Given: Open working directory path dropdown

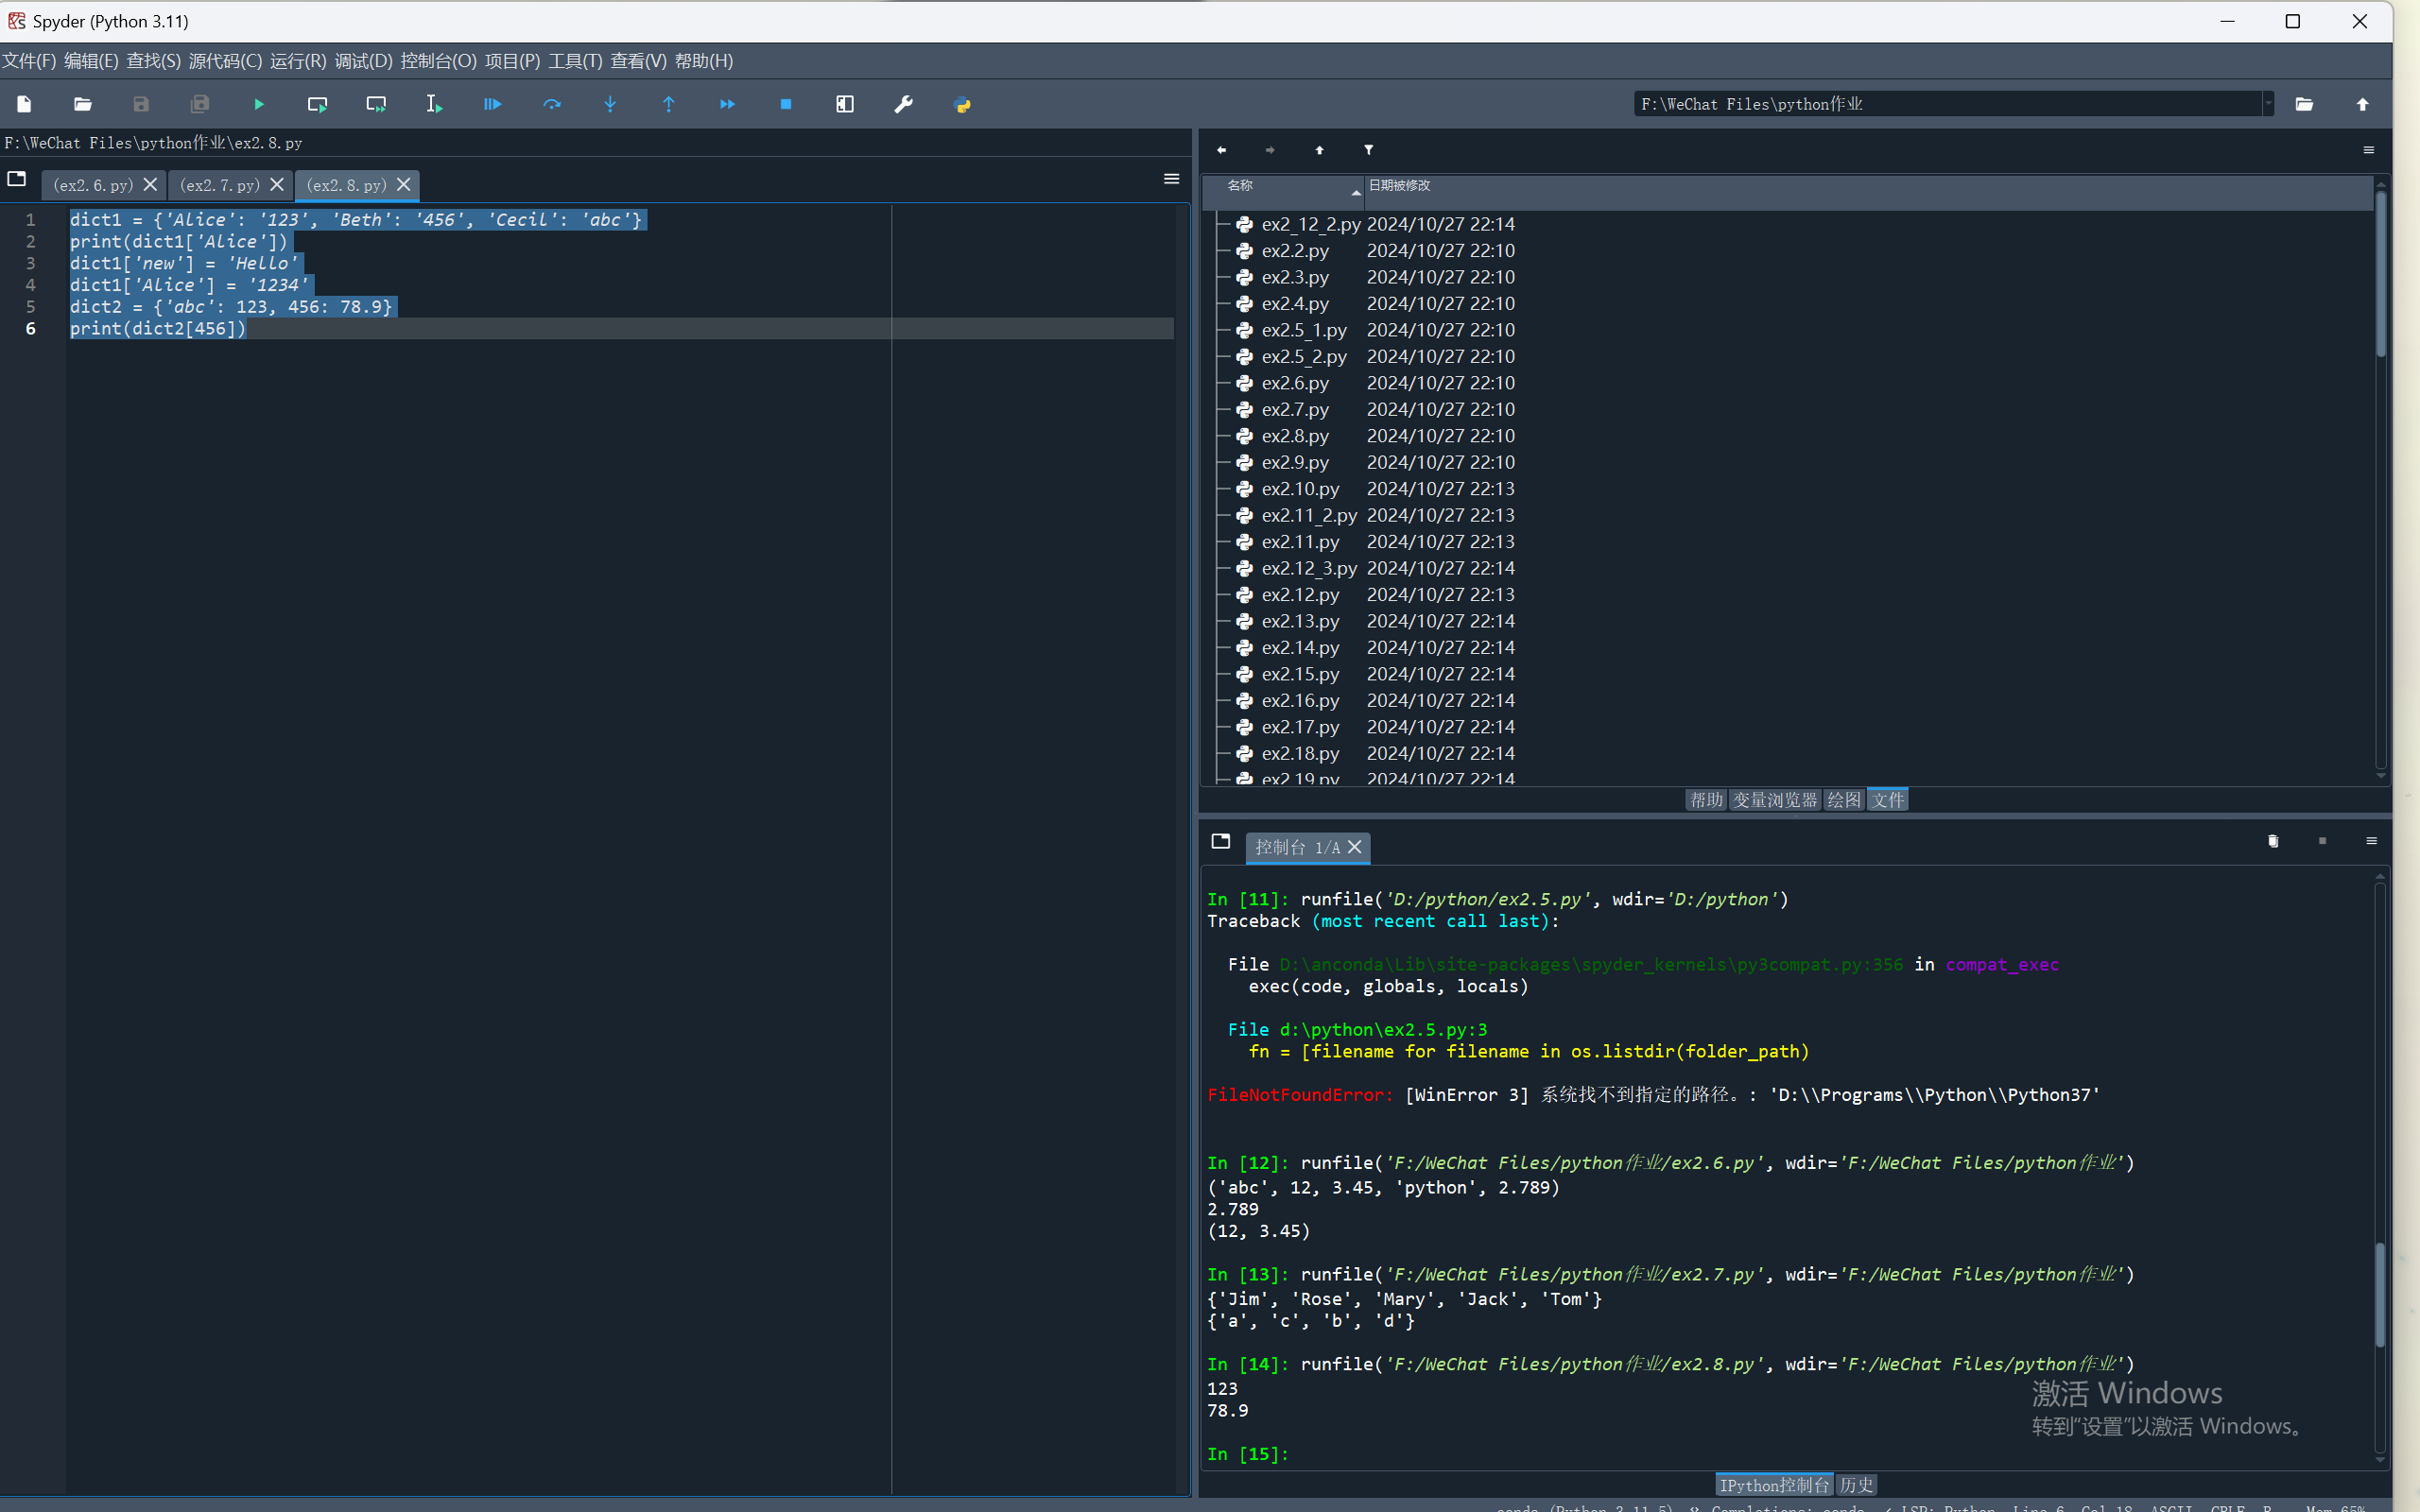Looking at the screenshot, I should [2268, 104].
